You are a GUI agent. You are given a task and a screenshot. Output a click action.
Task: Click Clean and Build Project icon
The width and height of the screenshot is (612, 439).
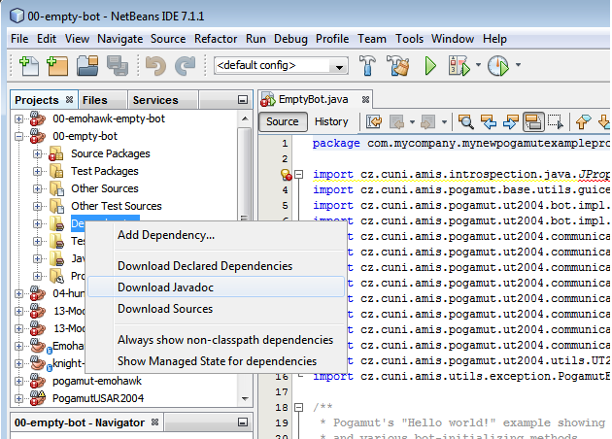[x=397, y=65]
